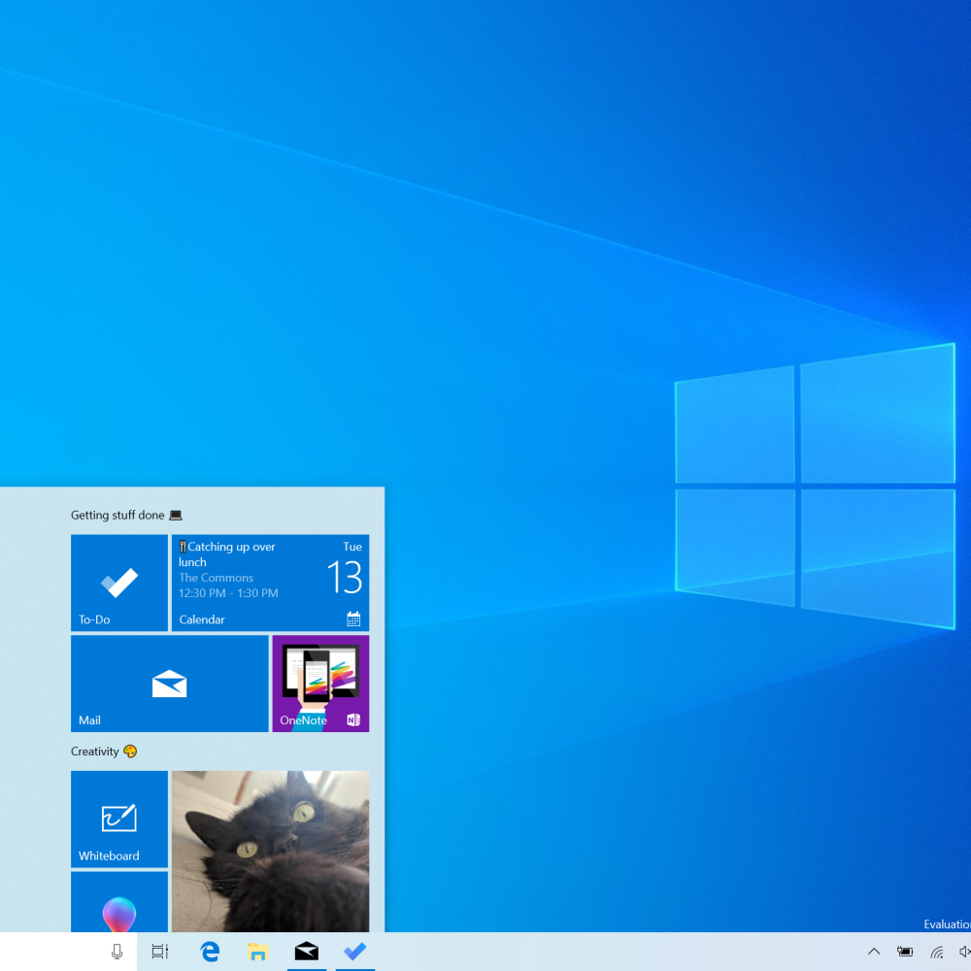The width and height of the screenshot is (971, 971).
Task: View battery status in the system tray
Action: pyautogui.click(x=905, y=952)
